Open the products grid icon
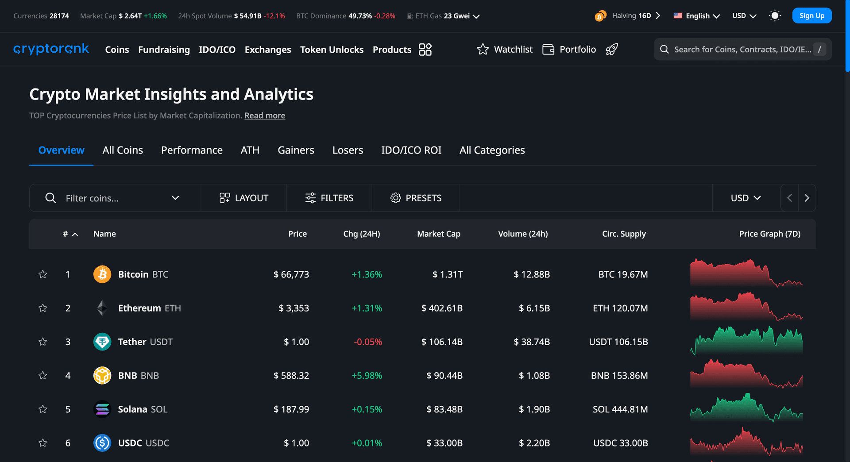Viewport: 850px width, 462px height. [425, 49]
